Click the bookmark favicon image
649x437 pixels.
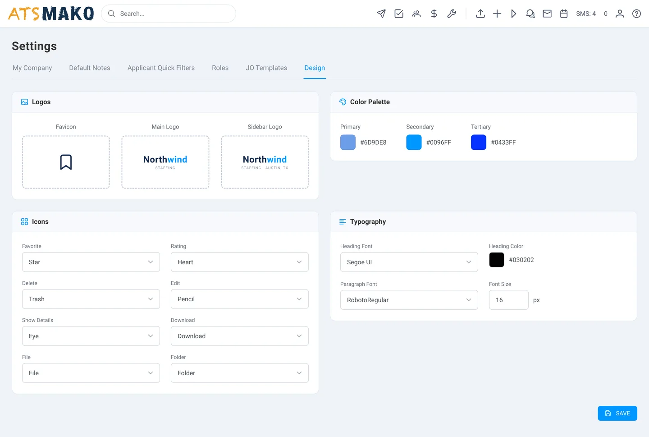pyautogui.click(x=66, y=162)
